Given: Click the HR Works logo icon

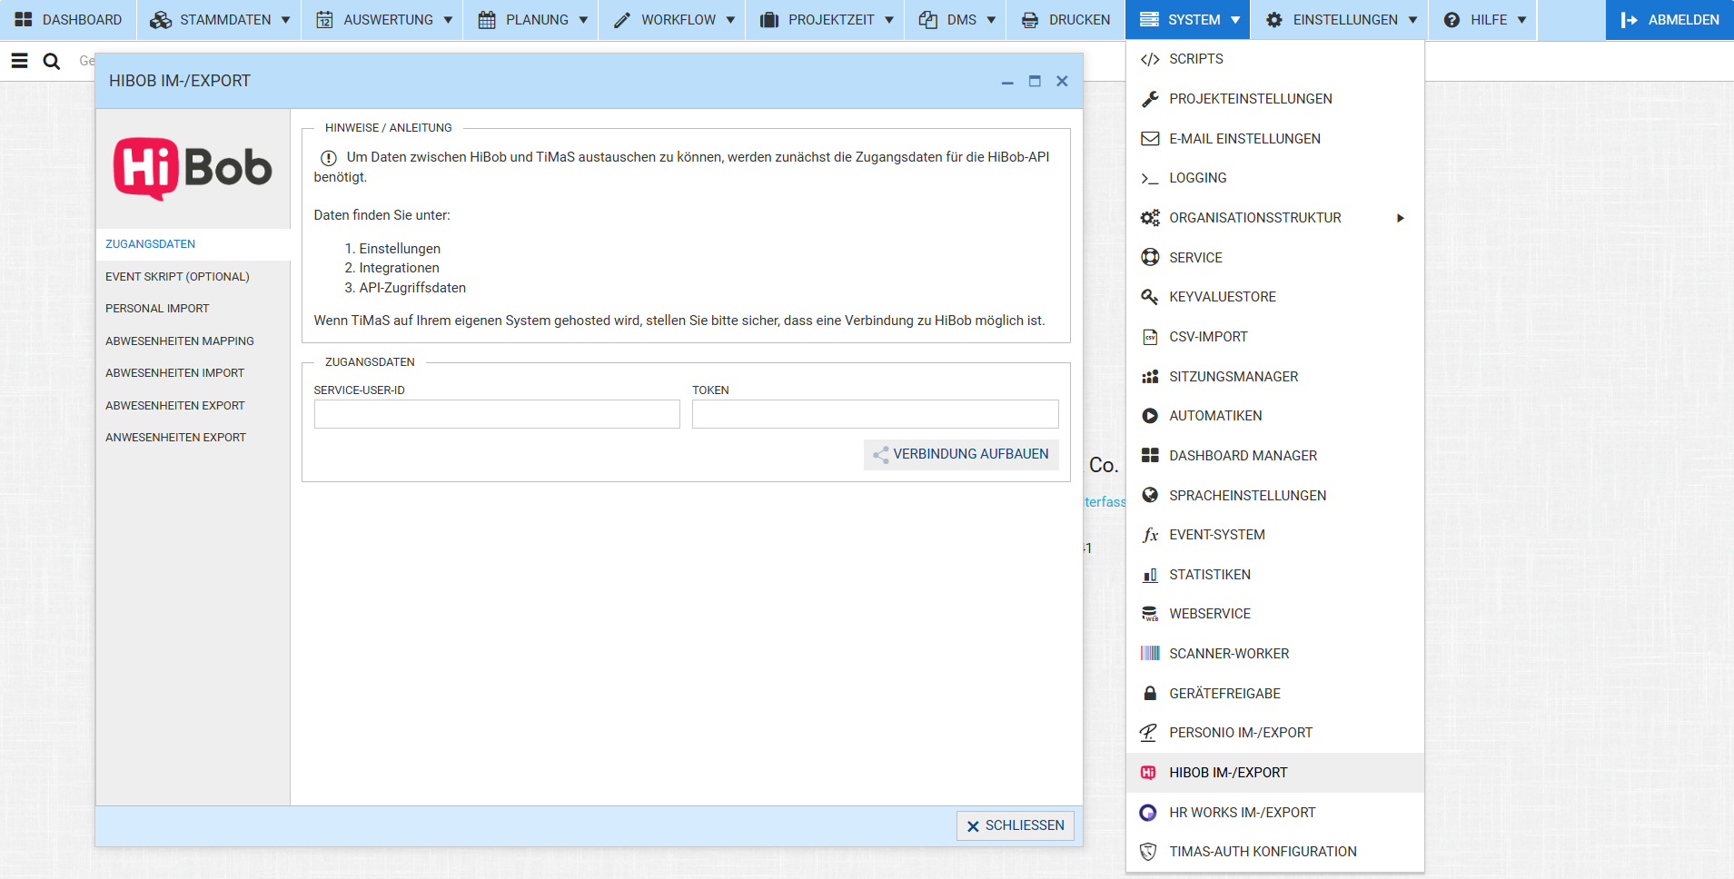Looking at the screenshot, I should pos(1149,813).
